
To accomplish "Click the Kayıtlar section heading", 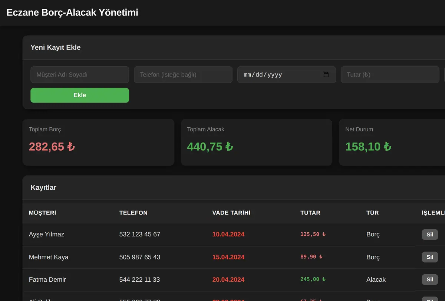I will click(43, 187).
